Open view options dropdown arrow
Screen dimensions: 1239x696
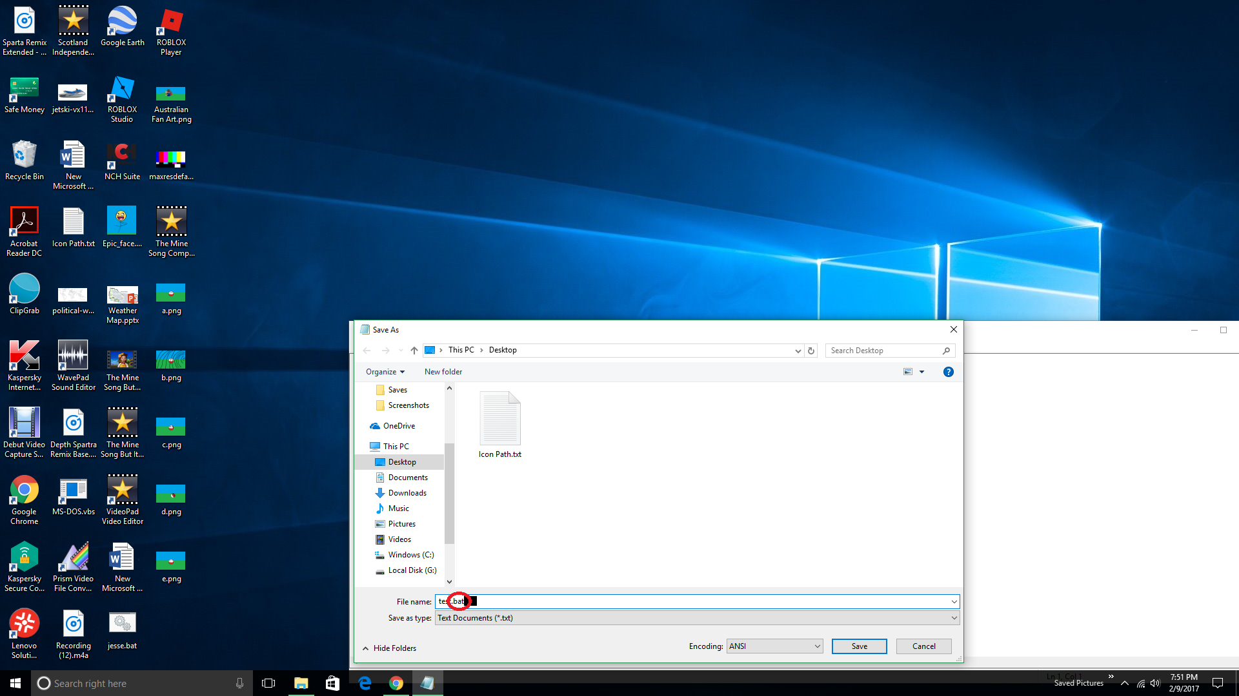click(922, 372)
